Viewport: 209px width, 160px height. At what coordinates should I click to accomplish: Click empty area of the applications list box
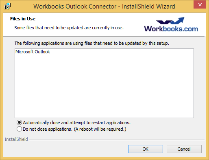coord(104,87)
